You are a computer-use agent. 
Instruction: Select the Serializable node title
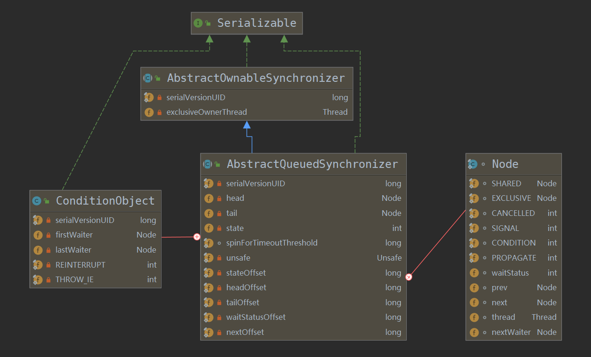(257, 23)
